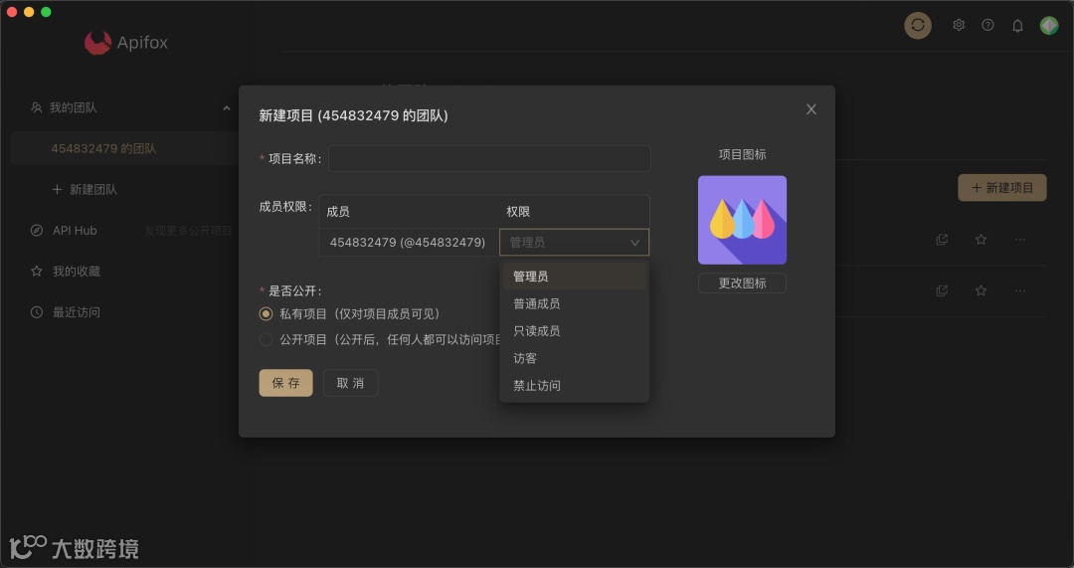Star the second project row
The height and width of the screenshot is (568, 1074).
[x=981, y=291]
